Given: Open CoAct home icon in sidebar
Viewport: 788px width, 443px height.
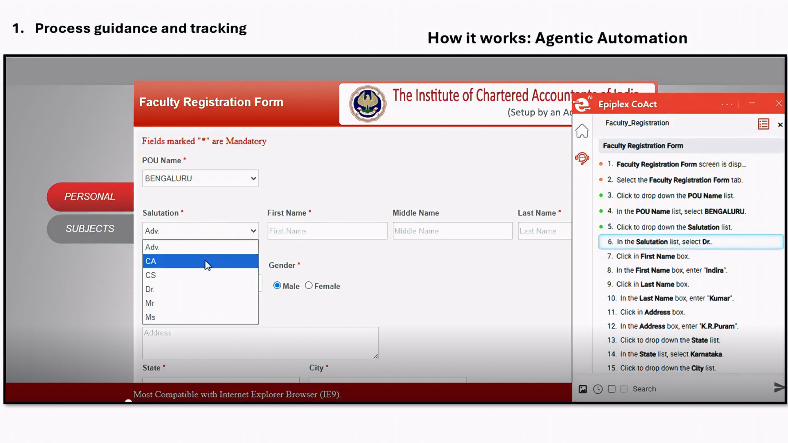Looking at the screenshot, I should 582,131.
